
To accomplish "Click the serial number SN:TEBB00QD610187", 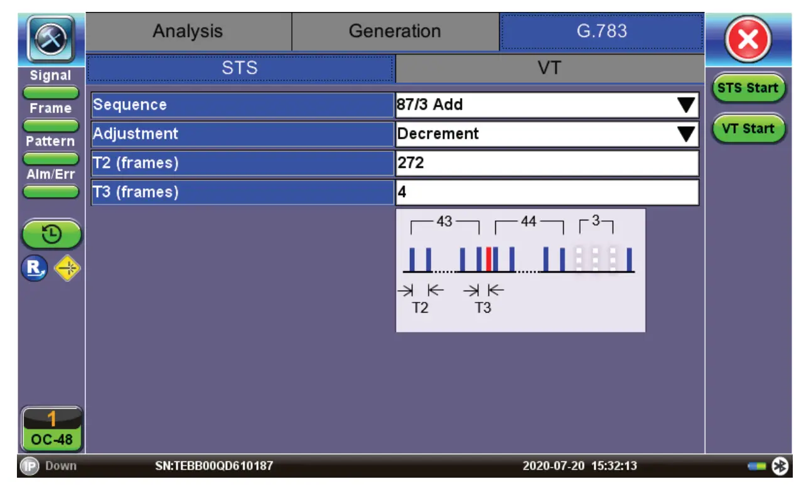I will click(x=214, y=466).
